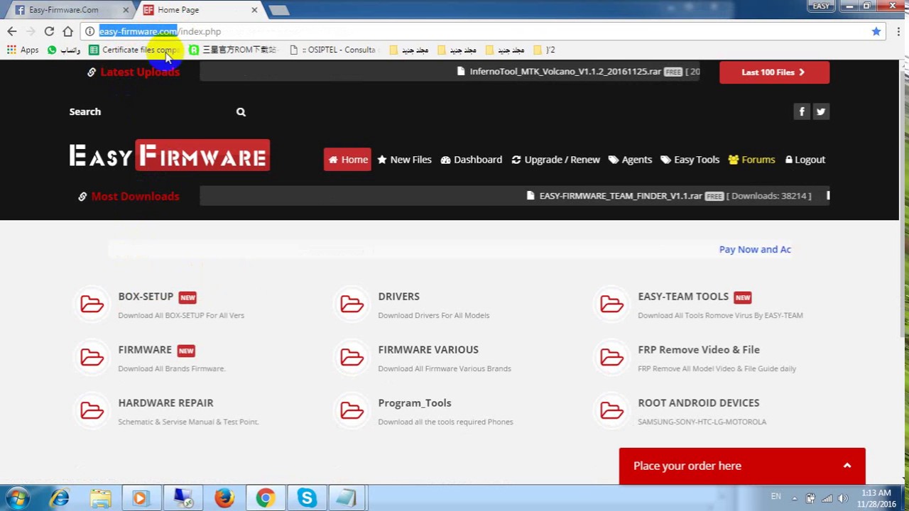
Task: Open the DRIVERS folder icon
Action: (x=352, y=304)
